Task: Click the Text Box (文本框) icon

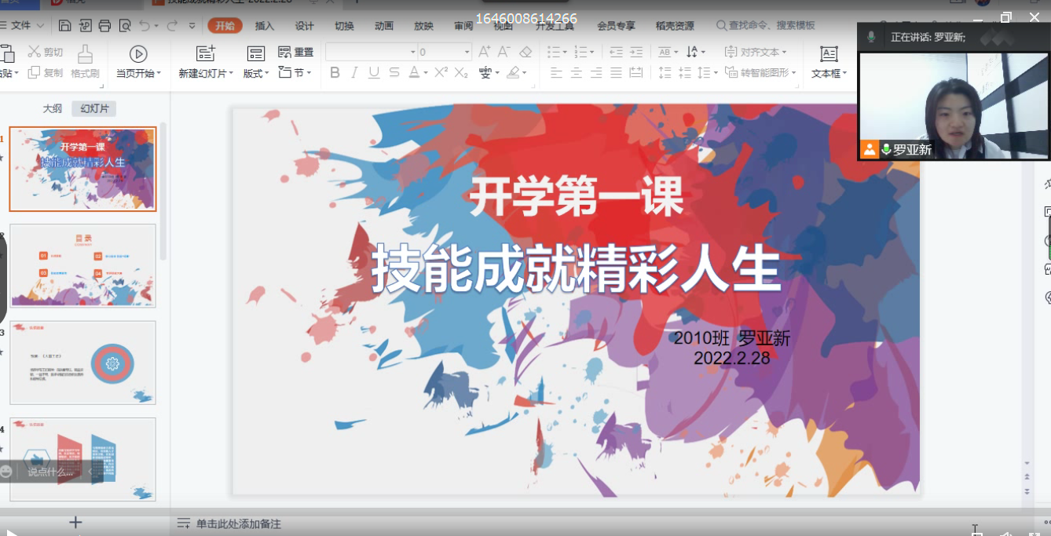Action: (x=828, y=61)
